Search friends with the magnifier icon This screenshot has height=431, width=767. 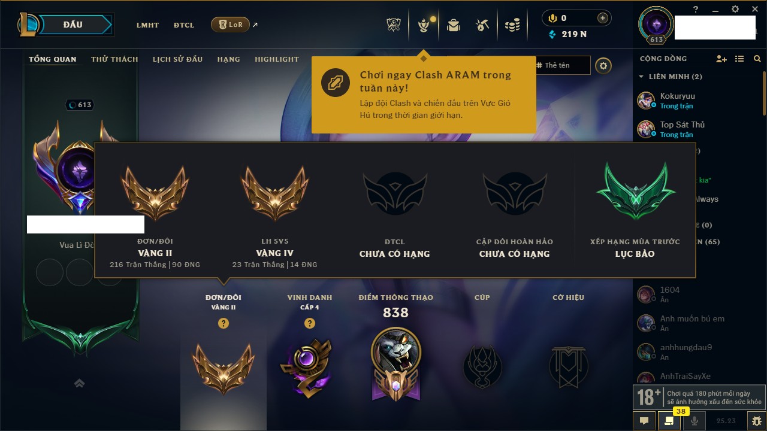click(x=757, y=59)
